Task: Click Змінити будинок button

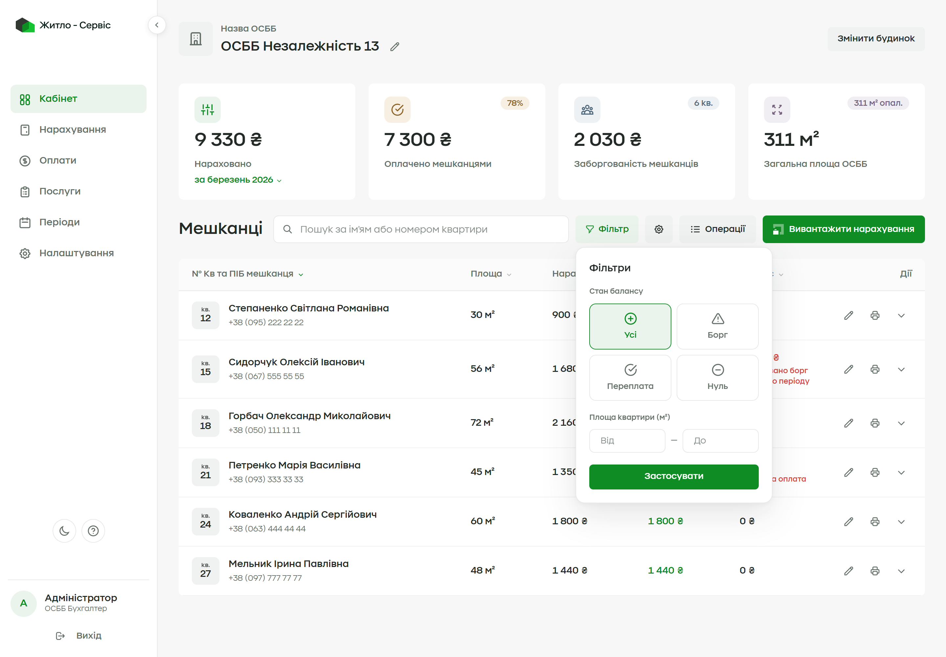Action: pos(876,39)
